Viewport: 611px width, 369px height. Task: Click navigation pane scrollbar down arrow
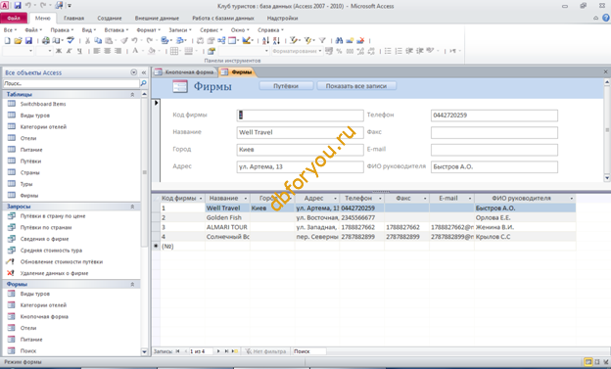144,351
